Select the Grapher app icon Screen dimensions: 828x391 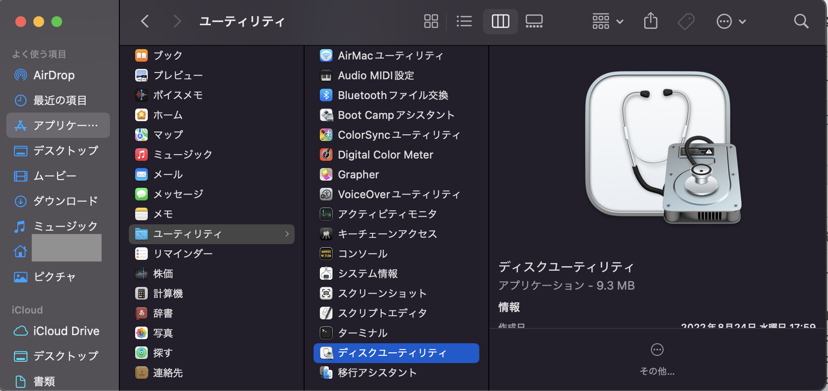326,174
